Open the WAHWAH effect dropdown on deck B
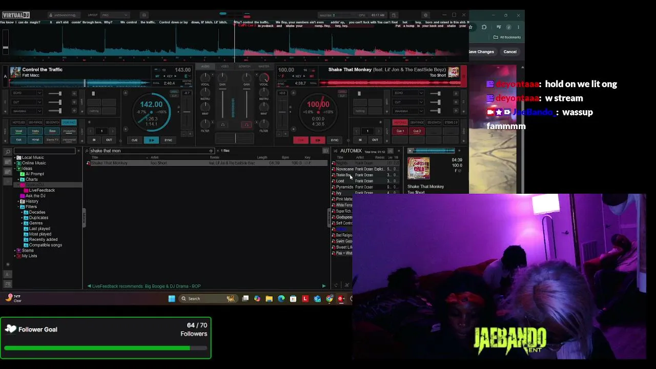 click(408, 111)
